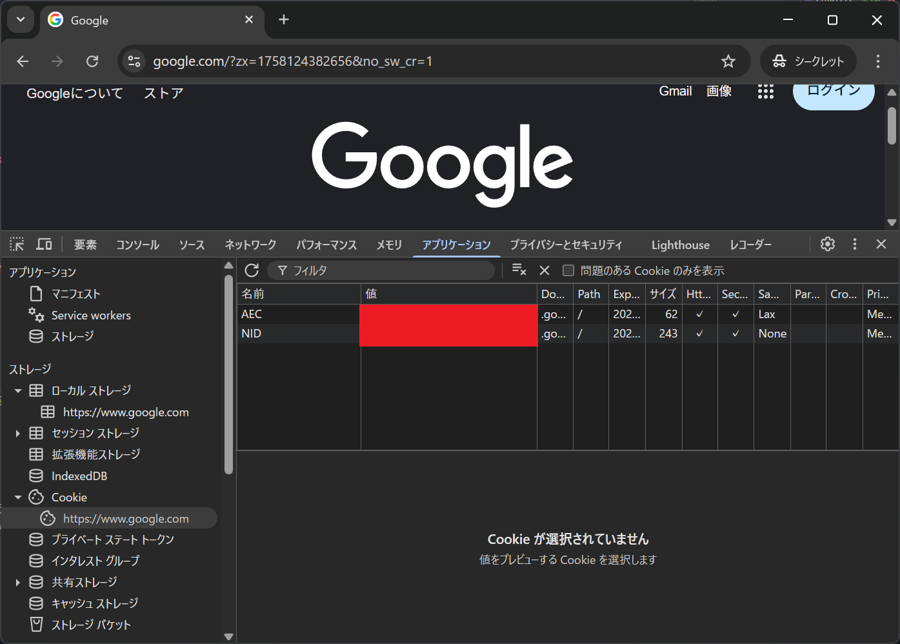Select キャッシュ ストレージ item

click(x=95, y=603)
